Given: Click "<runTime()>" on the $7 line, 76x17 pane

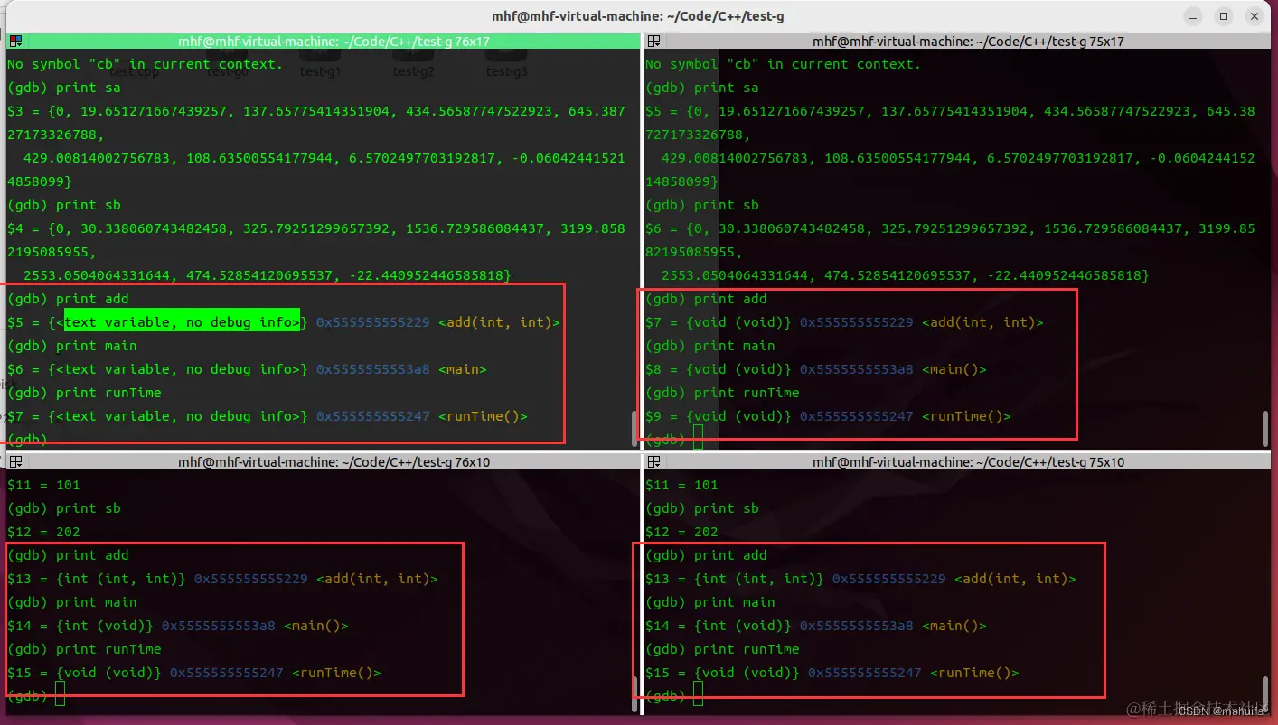Looking at the screenshot, I should click(483, 416).
